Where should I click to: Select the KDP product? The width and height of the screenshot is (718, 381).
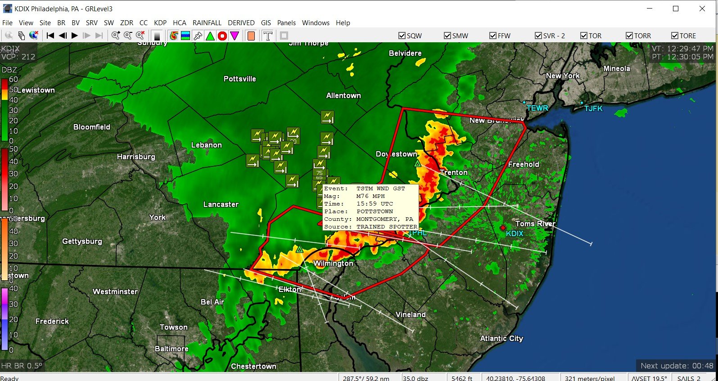[x=160, y=22]
